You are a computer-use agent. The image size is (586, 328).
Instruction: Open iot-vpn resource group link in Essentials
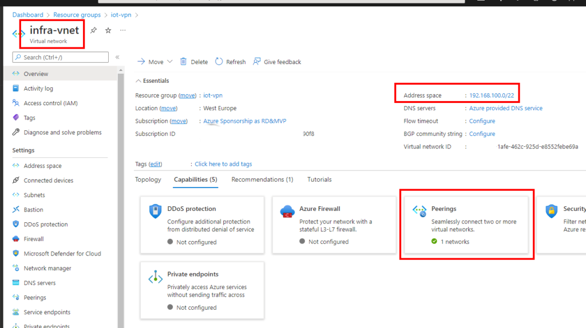[x=213, y=95]
